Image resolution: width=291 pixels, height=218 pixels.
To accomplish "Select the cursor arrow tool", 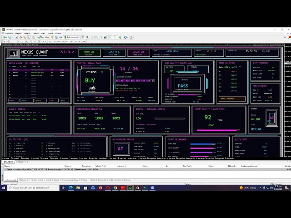I will click(x=4, y=41).
